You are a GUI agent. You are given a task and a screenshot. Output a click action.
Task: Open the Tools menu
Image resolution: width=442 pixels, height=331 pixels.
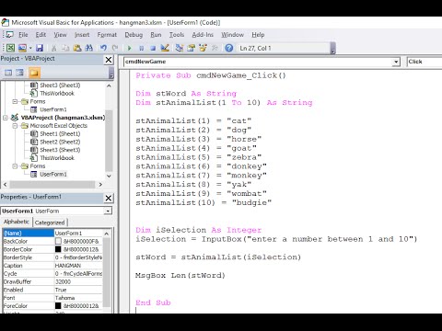177,35
